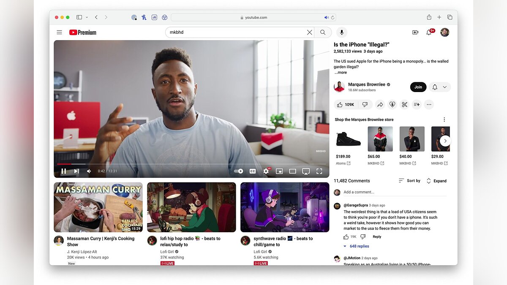Image resolution: width=507 pixels, height=285 pixels.
Task: Open Safari Share button
Action: (x=429, y=17)
